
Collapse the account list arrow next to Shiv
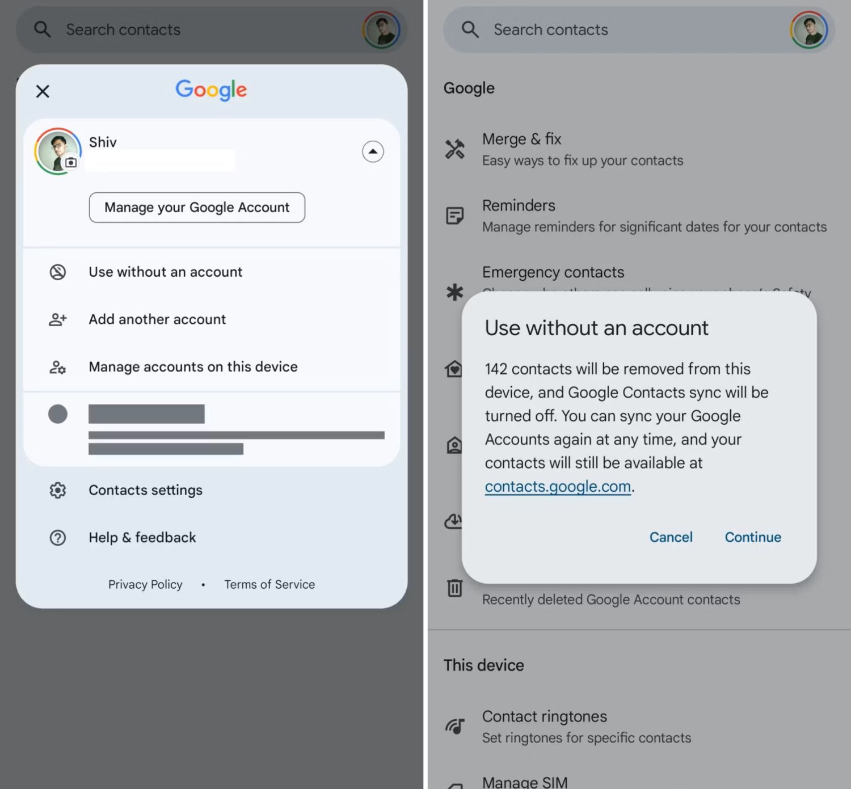coord(373,151)
